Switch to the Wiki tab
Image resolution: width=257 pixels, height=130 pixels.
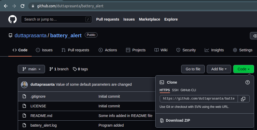pyautogui.click(x=161, y=50)
